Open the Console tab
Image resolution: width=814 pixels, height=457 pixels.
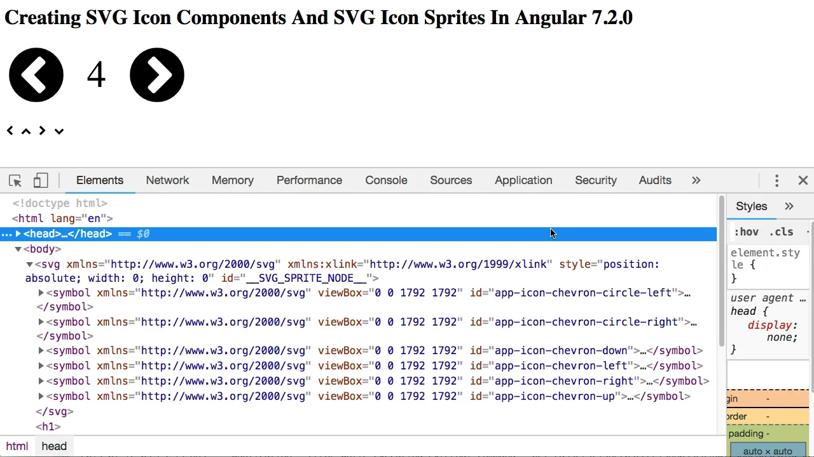[x=386, y=181]
